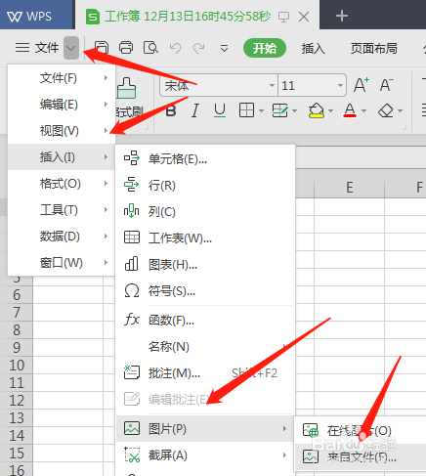
Task: Click the cell Borders icon
Action: tap(246, 110)
